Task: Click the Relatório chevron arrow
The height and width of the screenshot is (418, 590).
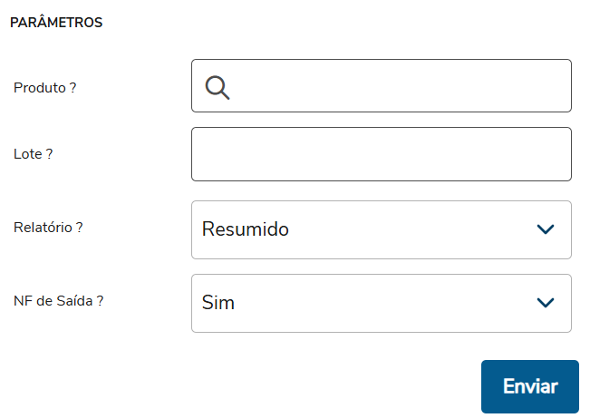Action: tap(545, 229)
